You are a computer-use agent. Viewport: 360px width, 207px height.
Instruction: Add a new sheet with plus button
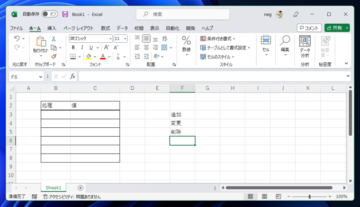point(80,188)
